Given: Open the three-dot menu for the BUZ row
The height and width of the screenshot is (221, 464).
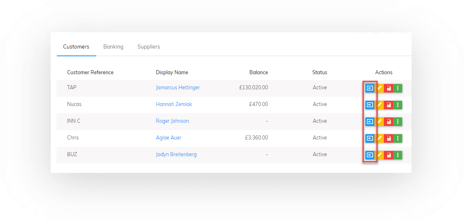Looking at the screenshot, I should point(398,155).
